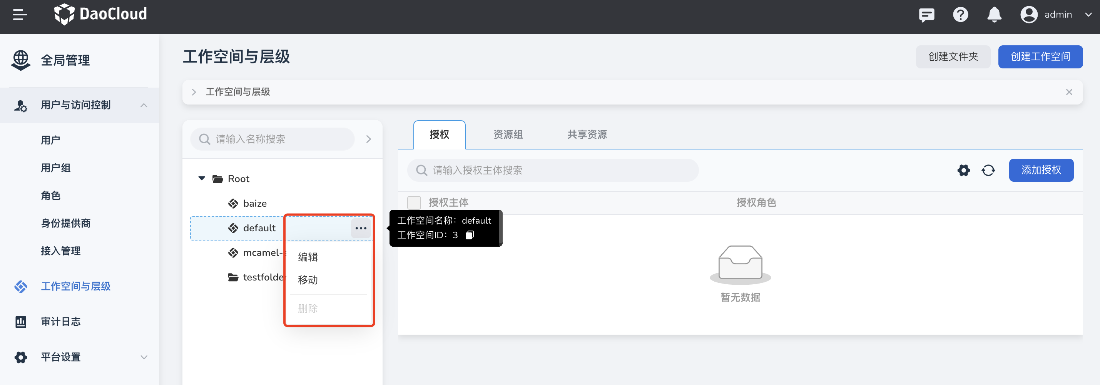Focus the 请输入授权主体搜索 search field
This screenshot has width=1100, height=385.
click(555, 171)
